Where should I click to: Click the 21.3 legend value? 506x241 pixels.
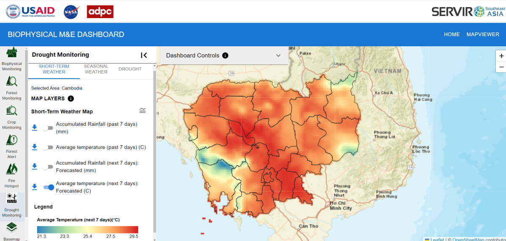point(41,236)
